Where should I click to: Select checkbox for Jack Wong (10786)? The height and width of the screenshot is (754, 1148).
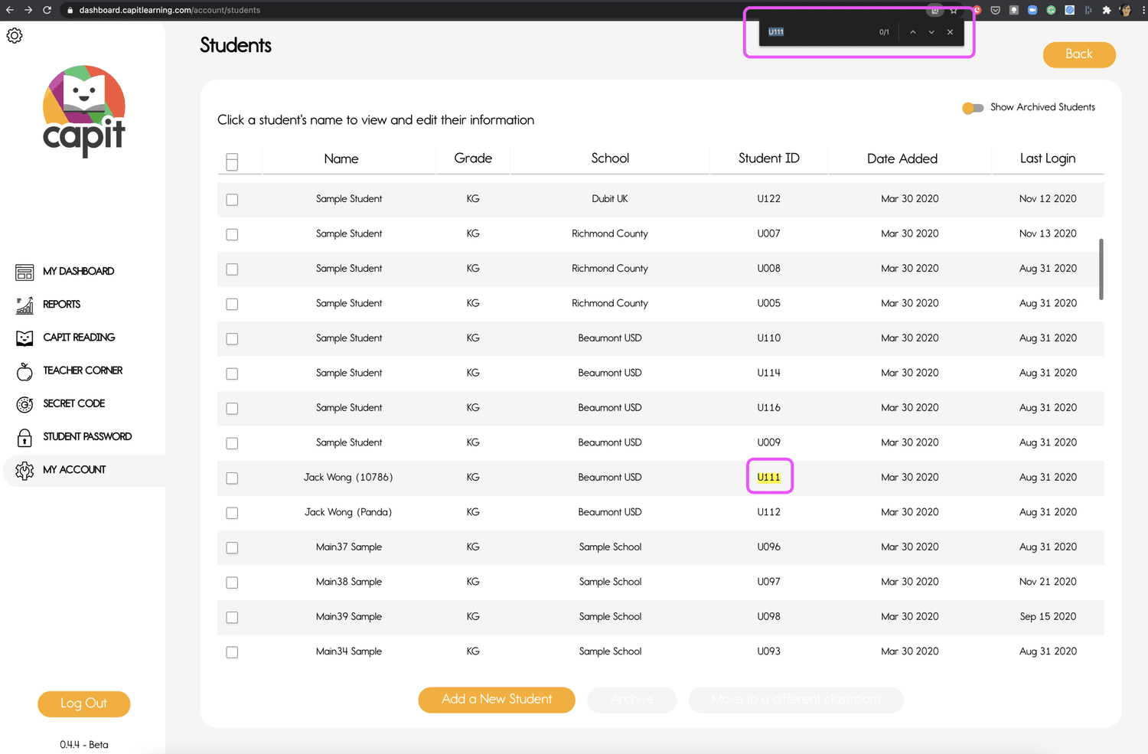click(x=232, y=478)
